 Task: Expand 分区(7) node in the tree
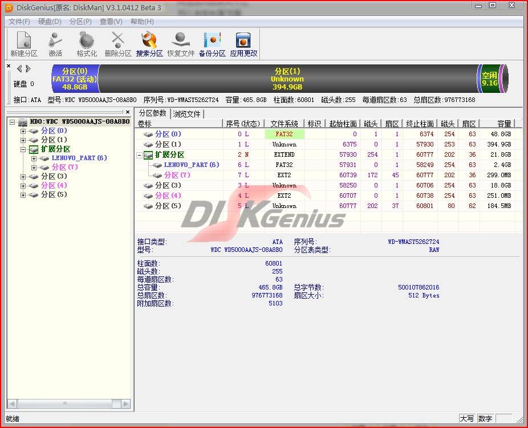tap(34, 168)
